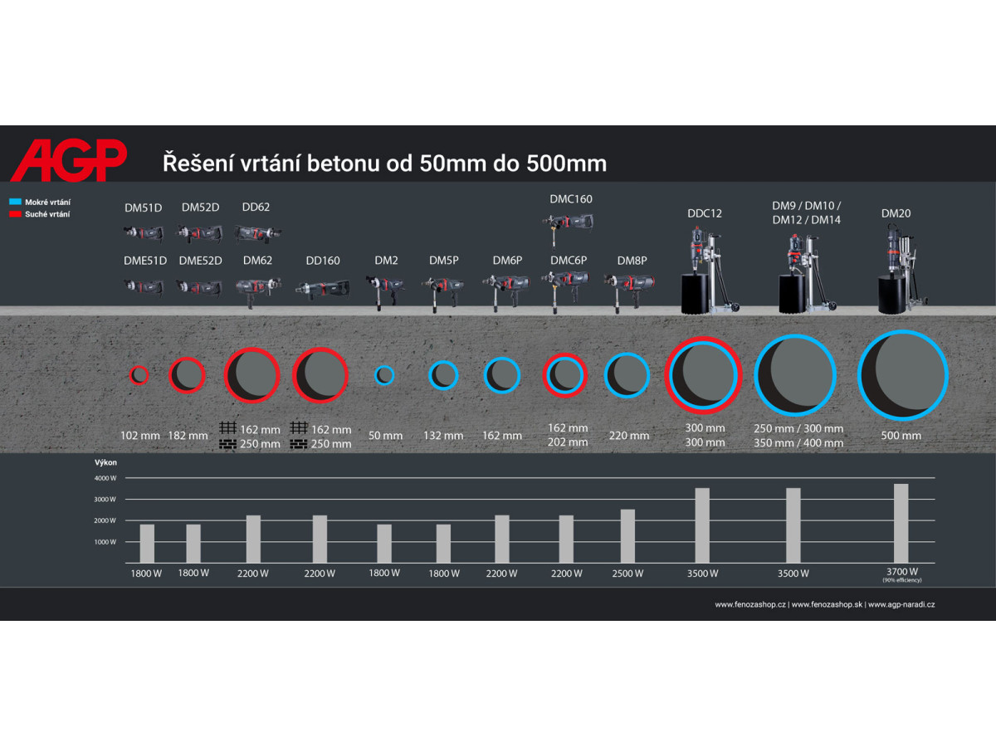Choose the DME51D drill image

tap(144, 287)
